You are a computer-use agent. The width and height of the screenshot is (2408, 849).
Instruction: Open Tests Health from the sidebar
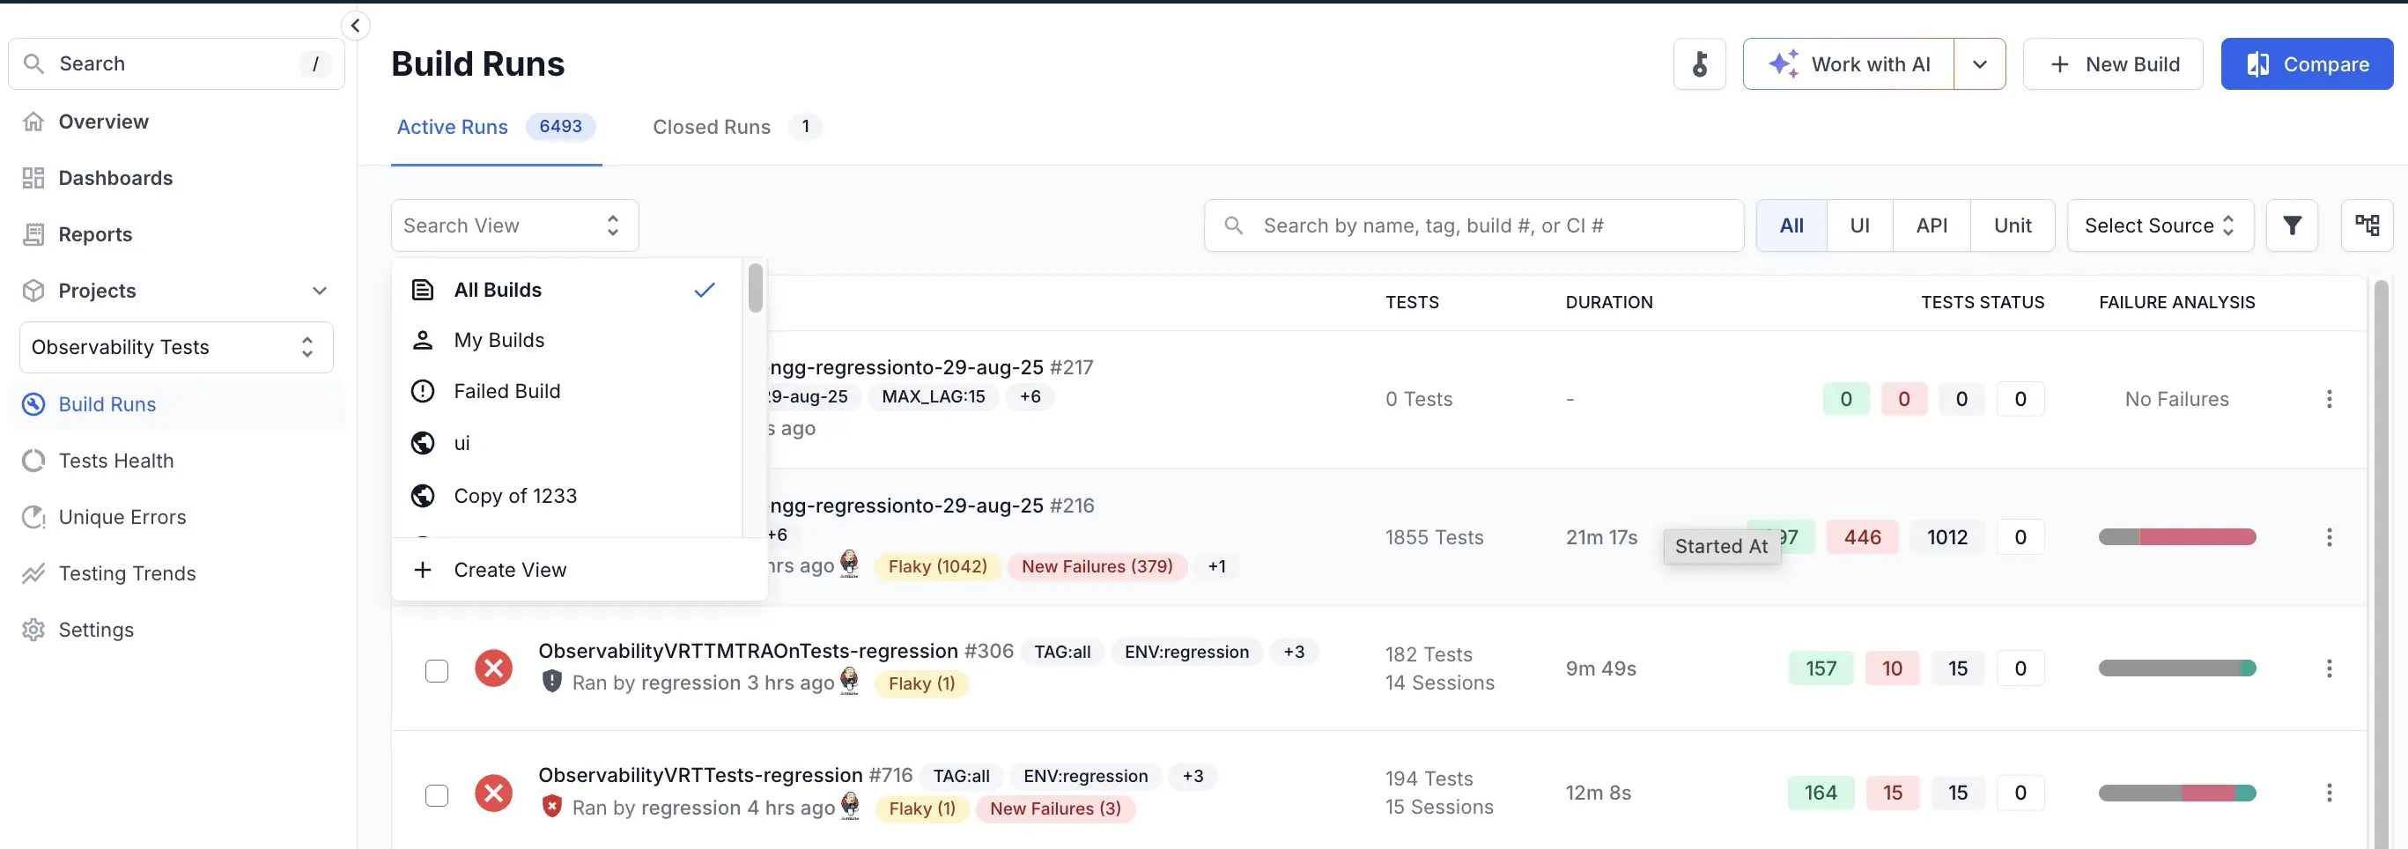[x=116, y=460]
